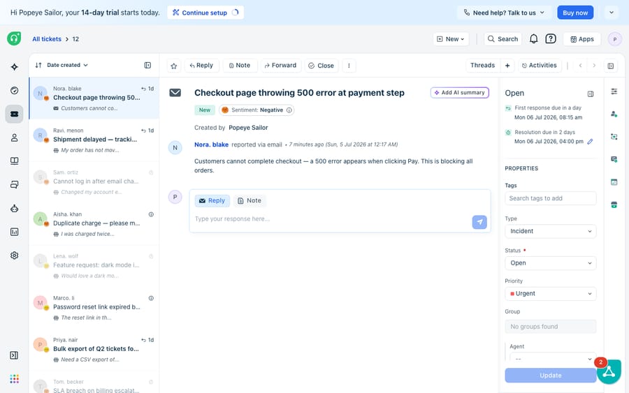Go to the previous ticket arrow
This screenshot has width=629, height=393.
point(580,66)
